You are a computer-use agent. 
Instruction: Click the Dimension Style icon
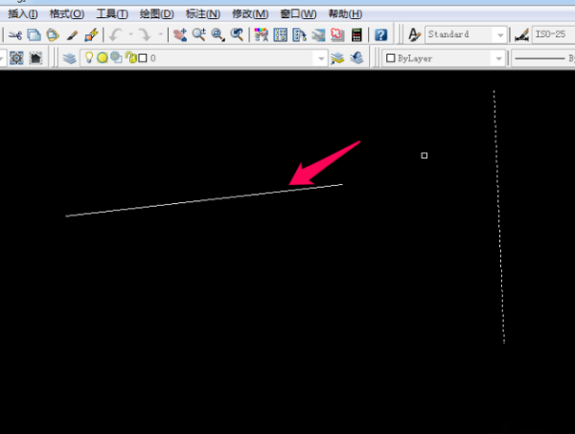(521, 35)
